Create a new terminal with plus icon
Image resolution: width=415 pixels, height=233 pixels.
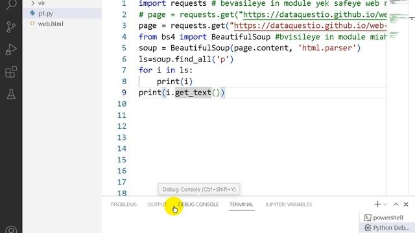(x=377, y=205)
